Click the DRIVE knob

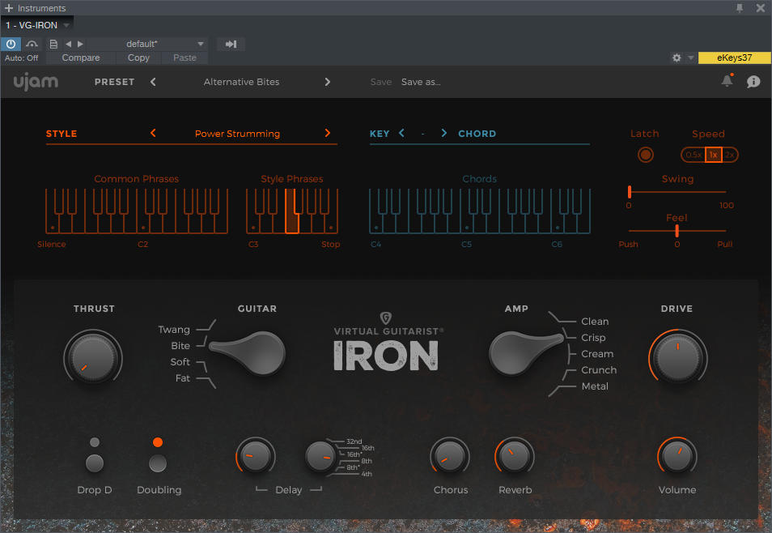[x=678, y=357]
